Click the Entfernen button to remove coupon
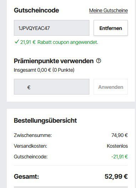 (x=111, y=28)
